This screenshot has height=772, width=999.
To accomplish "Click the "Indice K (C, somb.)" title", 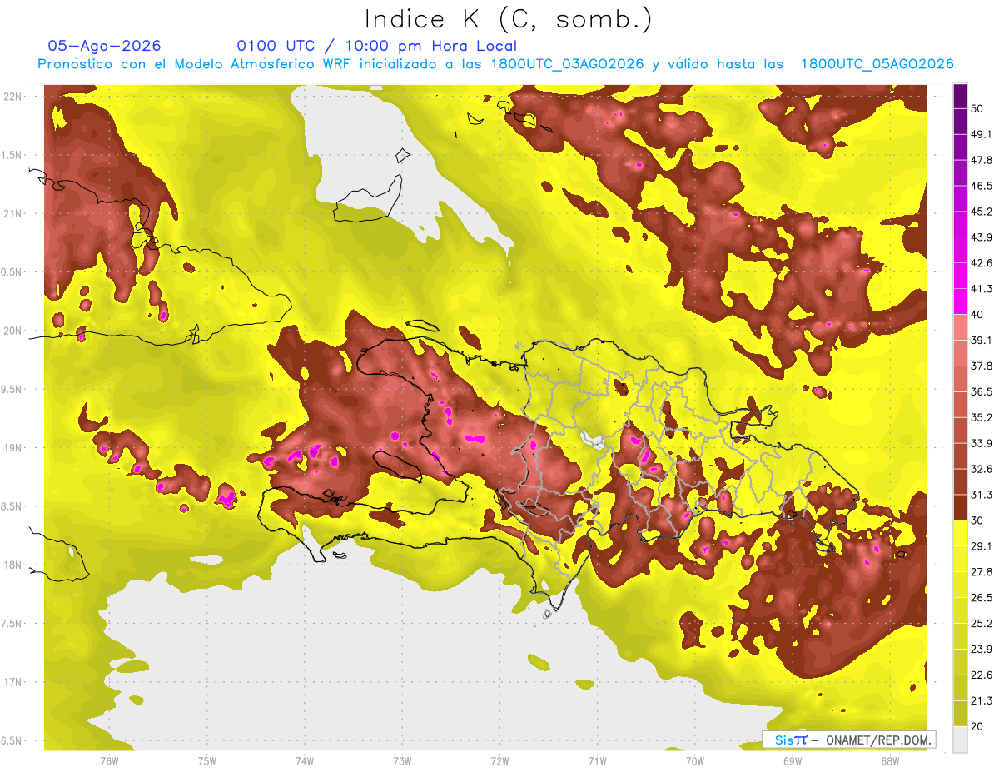I will coord(509,19).
